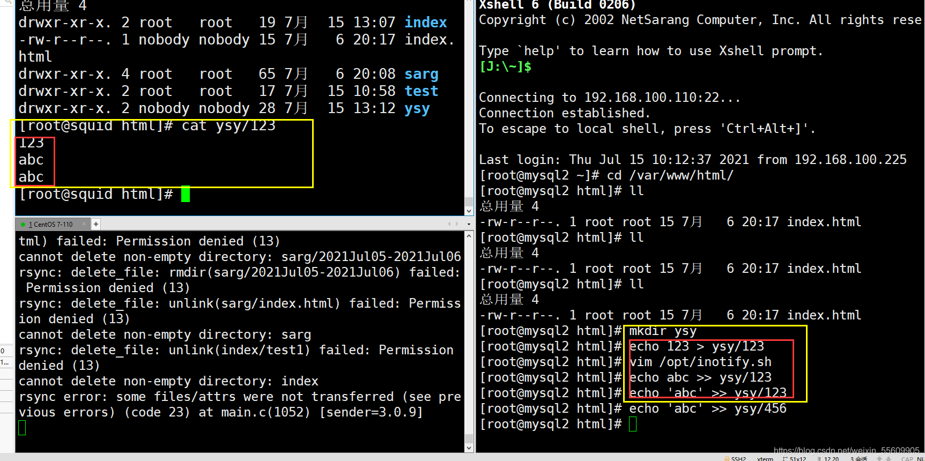This screenshot has width=925, height=461.
Task: Switch to the '1 CentOS 7-110' session tab
Action: tap(51, 224)
